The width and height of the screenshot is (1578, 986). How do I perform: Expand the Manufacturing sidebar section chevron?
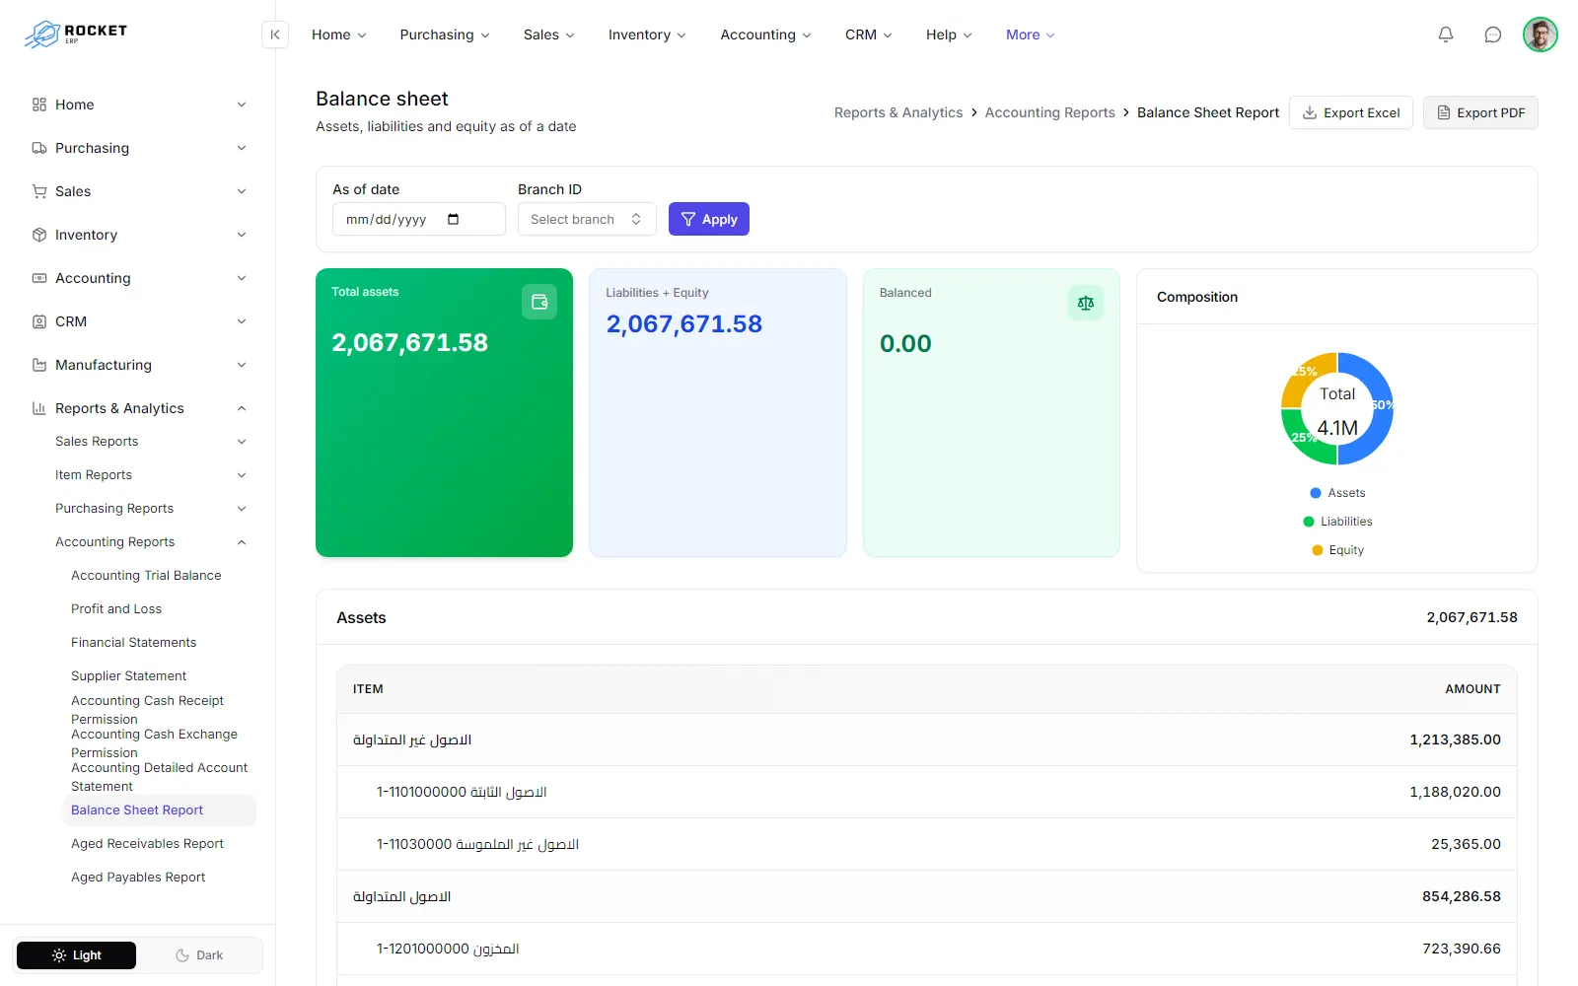(x=242, y=365)
